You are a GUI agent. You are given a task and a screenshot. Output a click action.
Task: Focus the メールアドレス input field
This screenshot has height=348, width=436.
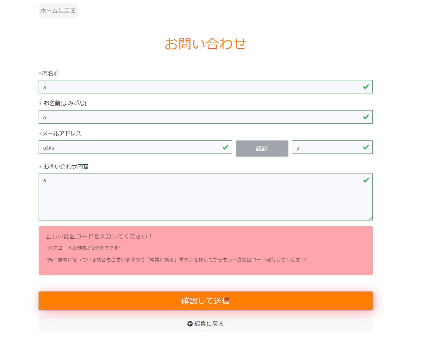(135, 147)
